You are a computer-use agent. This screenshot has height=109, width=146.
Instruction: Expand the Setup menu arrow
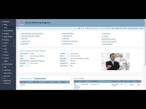point(14,46)
